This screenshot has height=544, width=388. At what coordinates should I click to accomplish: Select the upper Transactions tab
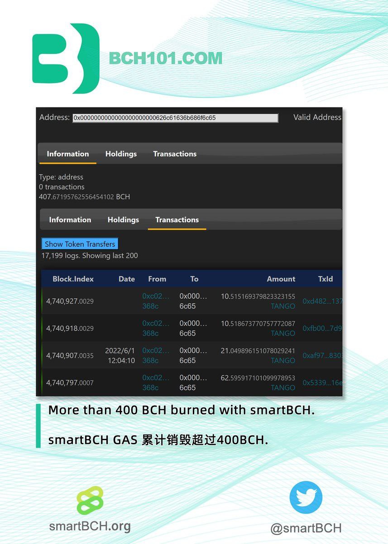coord(175,154)
